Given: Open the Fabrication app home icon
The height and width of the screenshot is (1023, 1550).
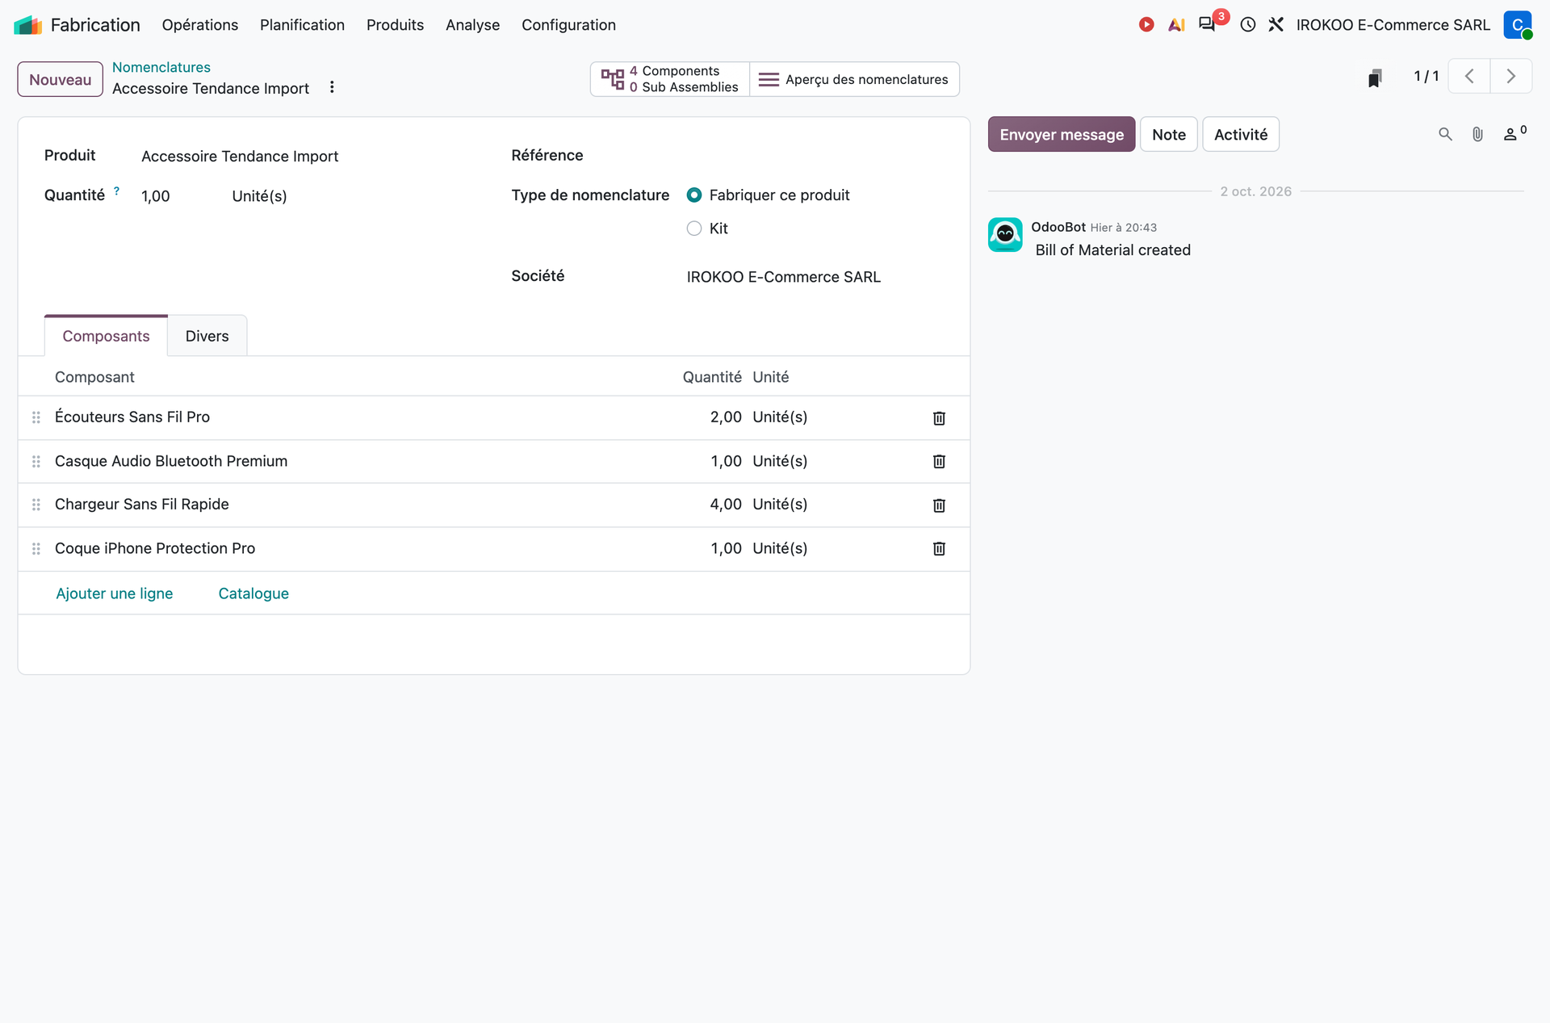Looking at the screenshot, I should pyautogui.click(x=28, y=25).
